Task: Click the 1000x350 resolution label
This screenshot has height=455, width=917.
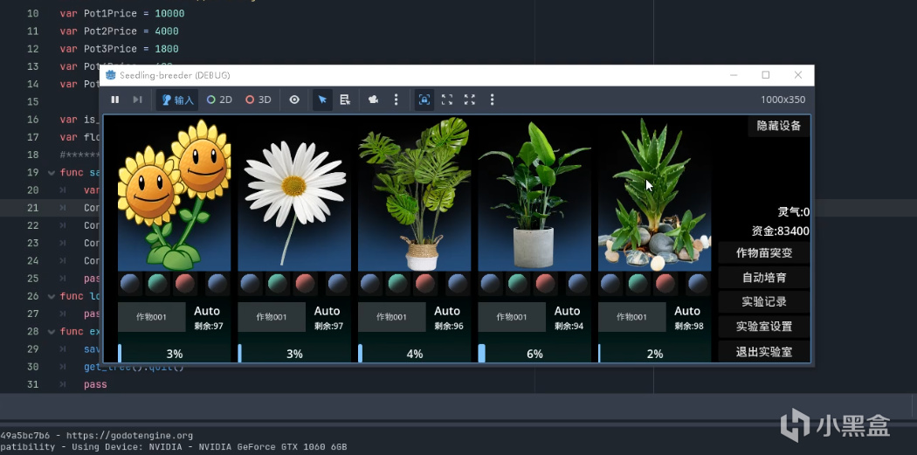Action: tap(783, 100)
